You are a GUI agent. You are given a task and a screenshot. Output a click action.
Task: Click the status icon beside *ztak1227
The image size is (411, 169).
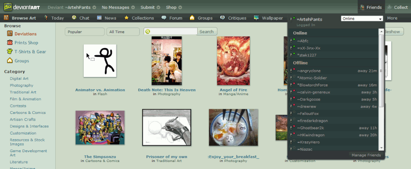pyautogui.click(x=293, y=55)
